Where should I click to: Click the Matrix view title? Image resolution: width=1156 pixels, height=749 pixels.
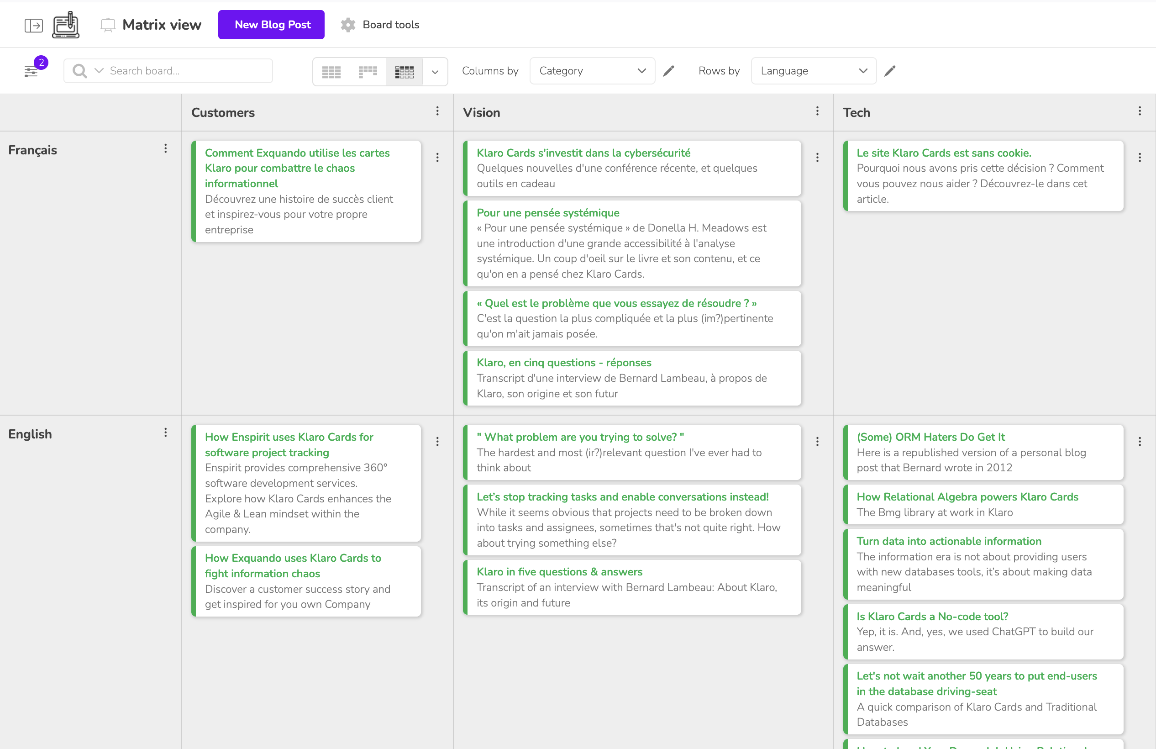coord(162,25)
